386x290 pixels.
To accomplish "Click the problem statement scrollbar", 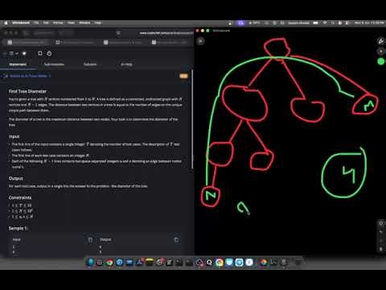I will [x=192, y=119].
